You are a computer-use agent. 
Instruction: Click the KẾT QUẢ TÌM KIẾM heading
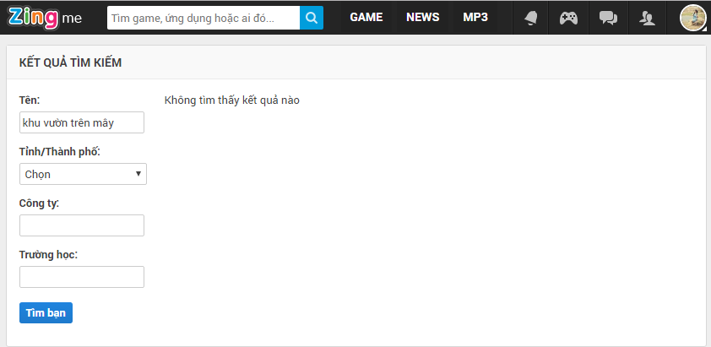coord(70,63)
